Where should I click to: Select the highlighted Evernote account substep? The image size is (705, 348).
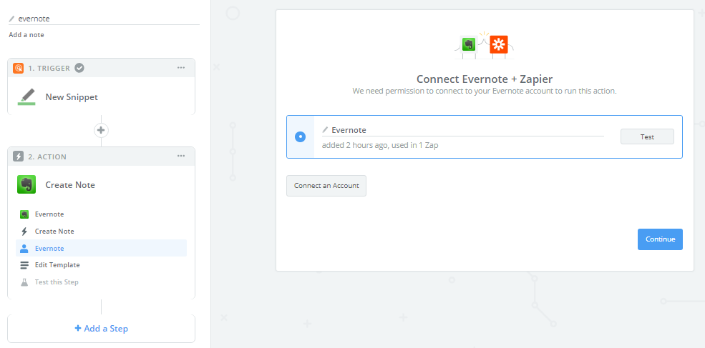49,249
